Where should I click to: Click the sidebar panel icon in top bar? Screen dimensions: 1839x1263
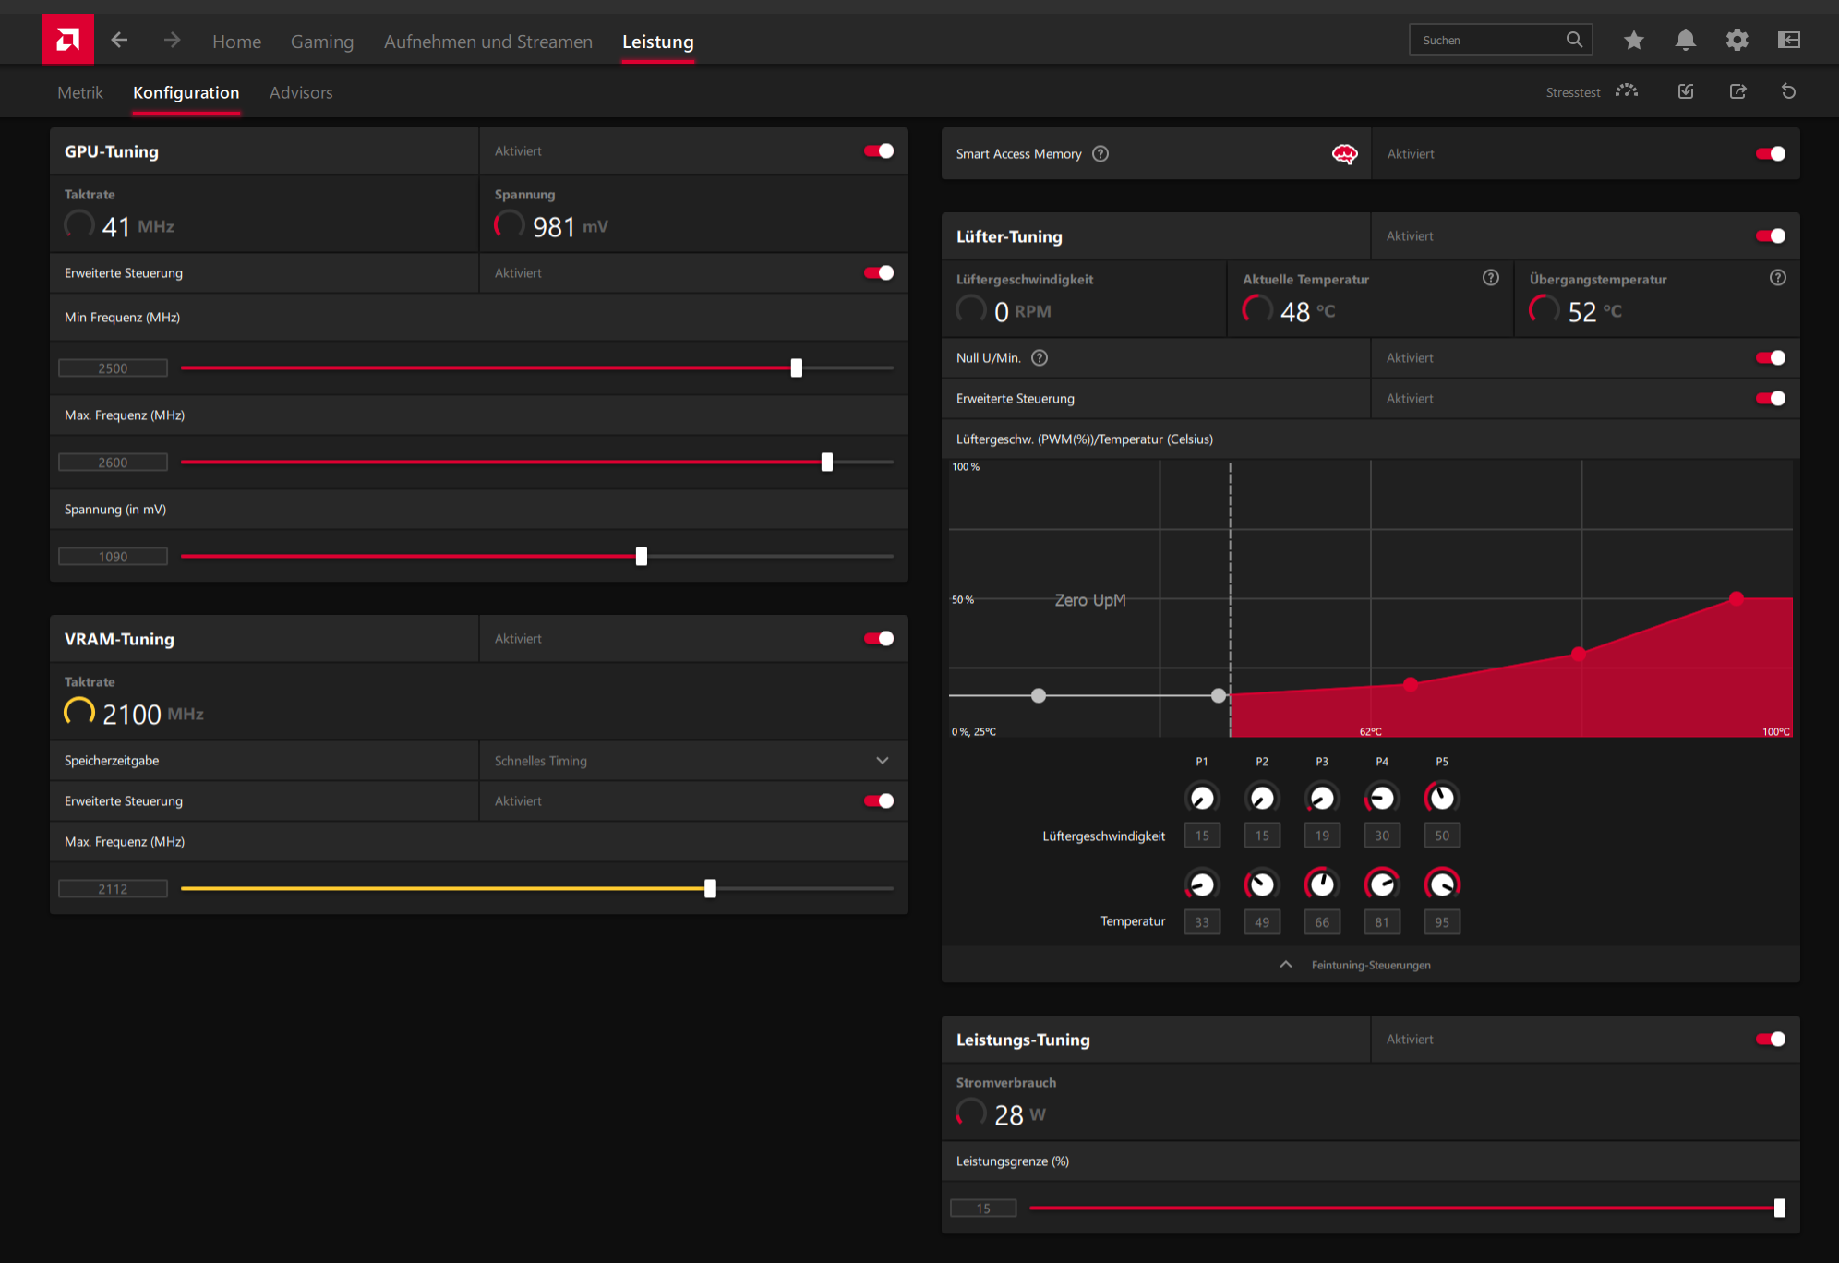pos(1788,40)
